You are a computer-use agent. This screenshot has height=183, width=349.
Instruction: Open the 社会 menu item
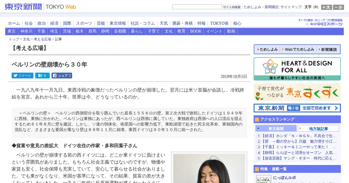(x=29, y=23)
